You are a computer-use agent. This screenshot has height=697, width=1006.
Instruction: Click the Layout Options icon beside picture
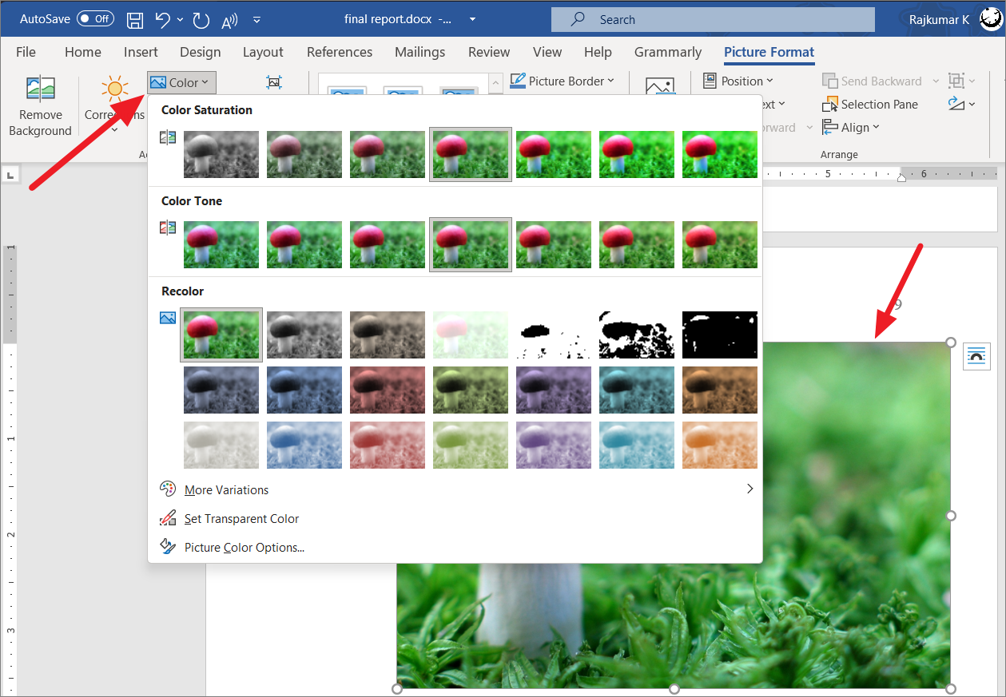pyautogui.click(x=976, y=356)
